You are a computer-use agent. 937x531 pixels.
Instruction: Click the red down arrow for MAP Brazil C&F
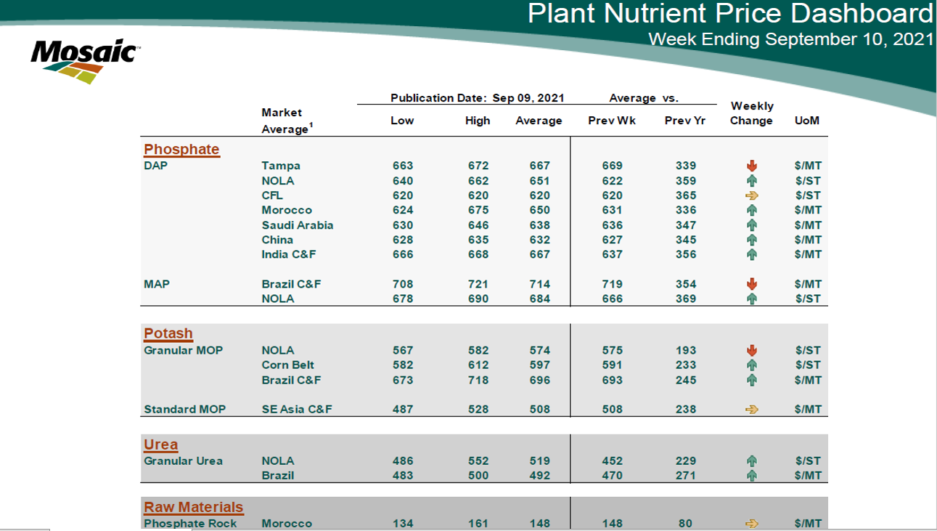tap(751, 284)
